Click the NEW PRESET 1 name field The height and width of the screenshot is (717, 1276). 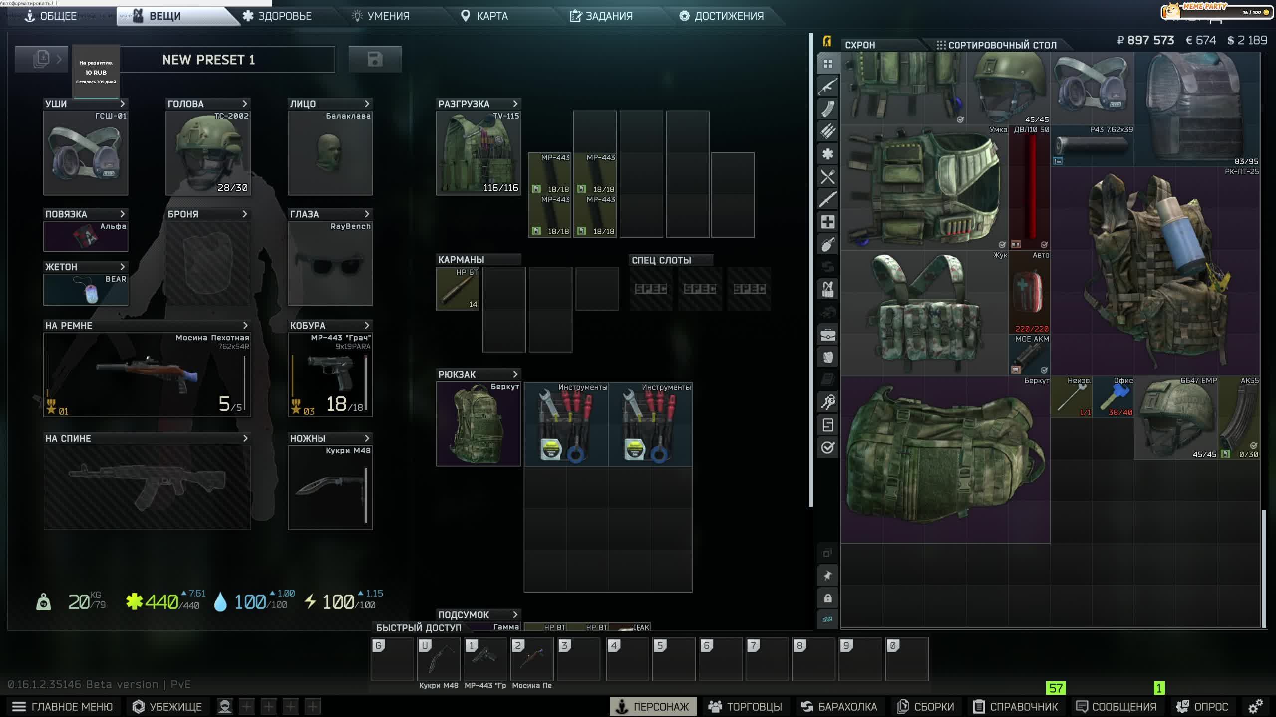[x=208, y=60]
